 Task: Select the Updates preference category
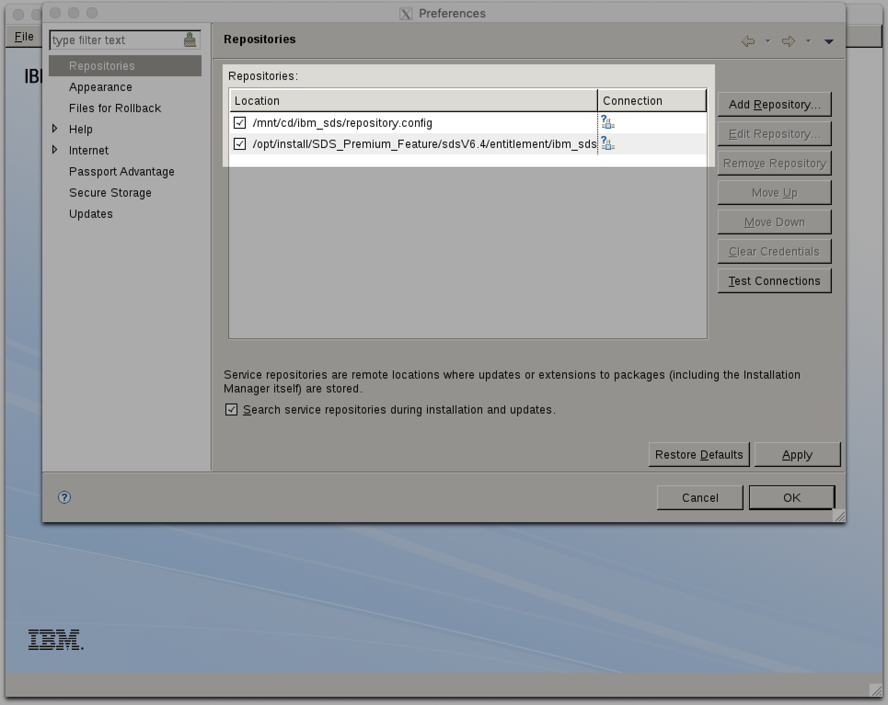pos(90,213)
